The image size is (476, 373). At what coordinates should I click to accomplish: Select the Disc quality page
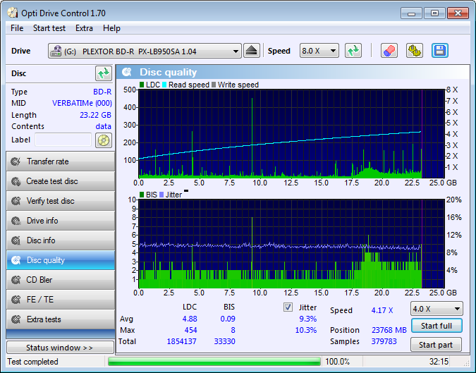coord(61,260)
